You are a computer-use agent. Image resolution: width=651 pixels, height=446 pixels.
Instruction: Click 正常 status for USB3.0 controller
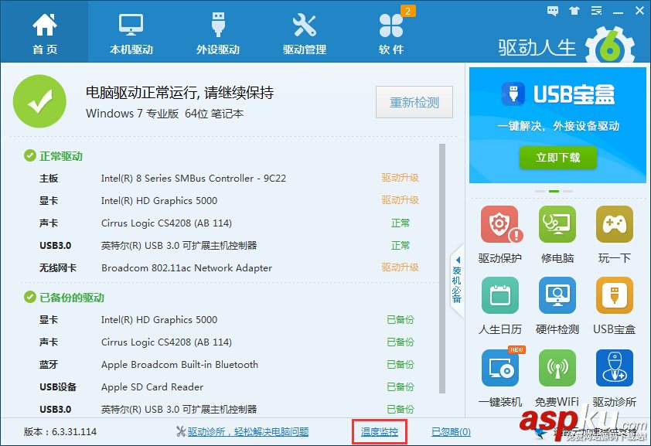[x=400, y=245]
